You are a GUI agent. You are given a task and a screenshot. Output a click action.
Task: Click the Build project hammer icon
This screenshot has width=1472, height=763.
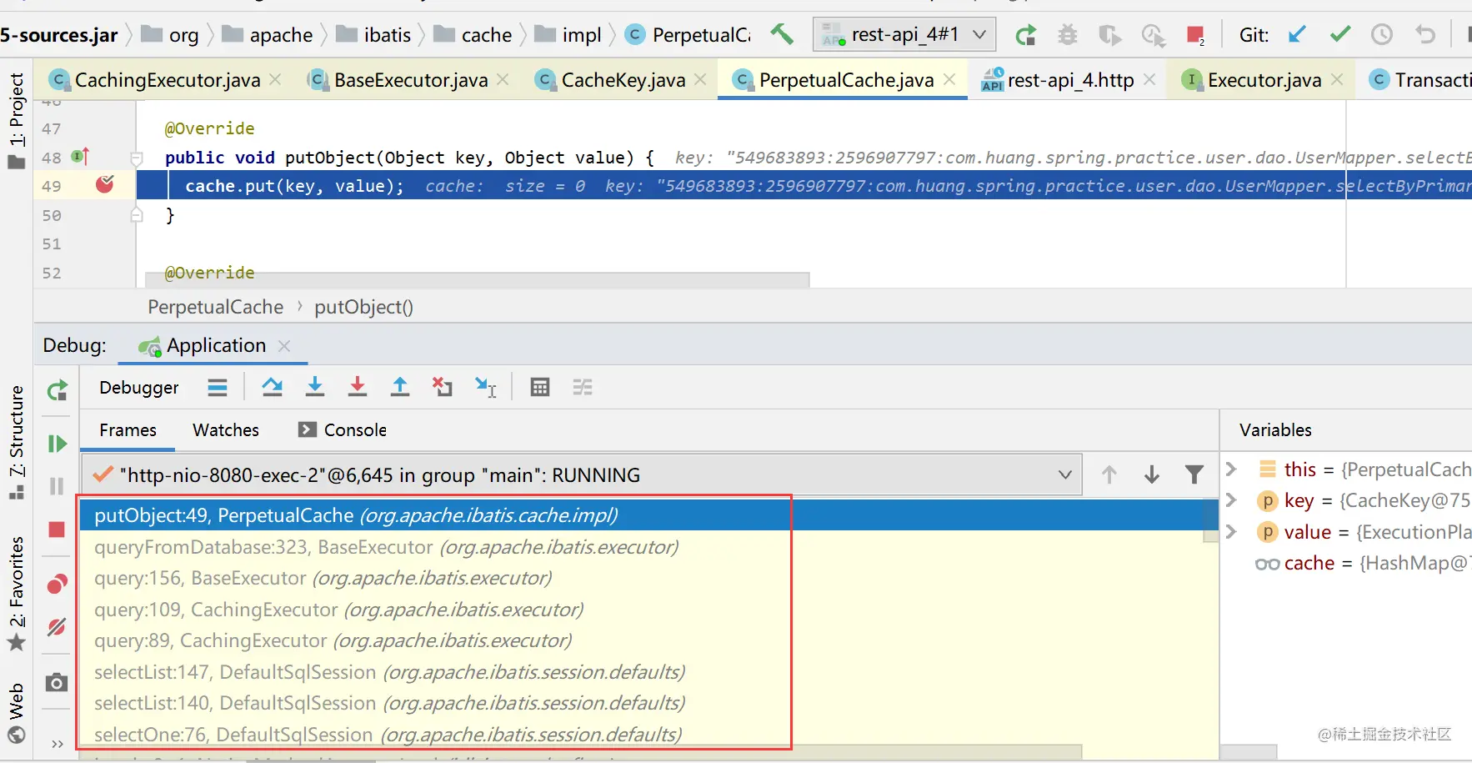point(782,34)
